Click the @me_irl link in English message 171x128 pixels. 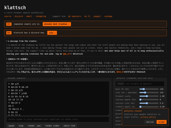[x=67, y=54]
